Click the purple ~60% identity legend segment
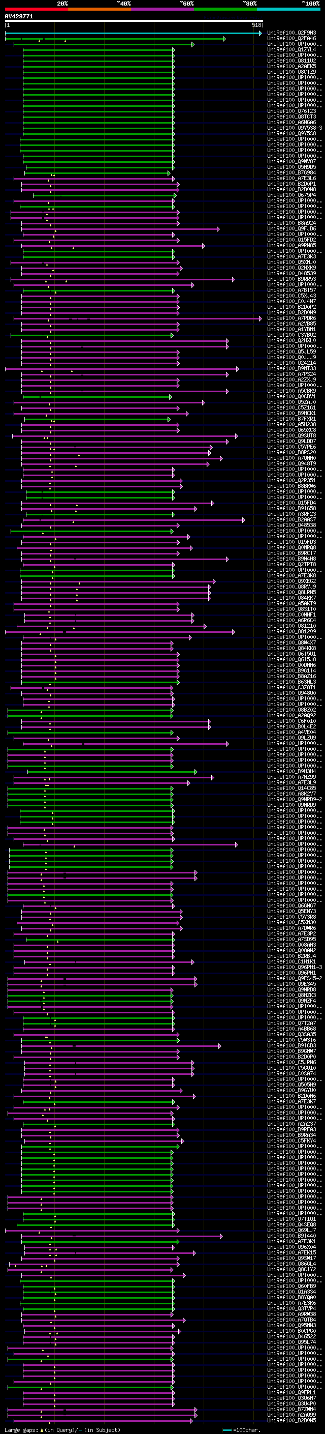 point(162,9)
